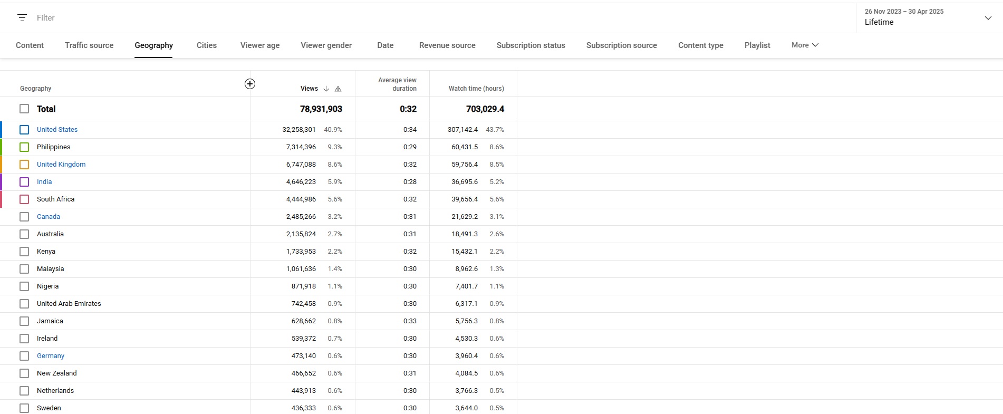Sort by Average view duration header
This screenshot has height=414, width=1003.
click(x=397, y=84)
